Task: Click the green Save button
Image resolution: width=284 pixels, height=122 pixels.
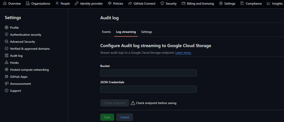Action: (x=107, y=117)
